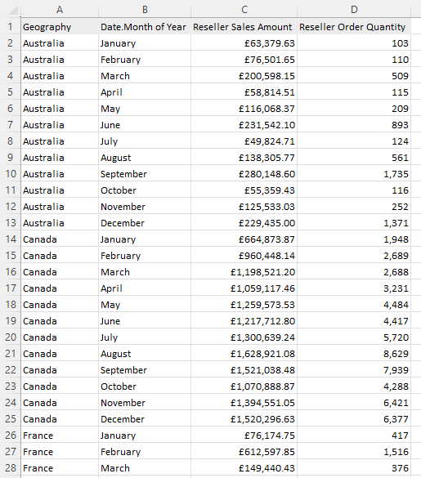Select Australia September month cell
The height and width of the screenshot is (478, 421).
(x=145, y=174)
